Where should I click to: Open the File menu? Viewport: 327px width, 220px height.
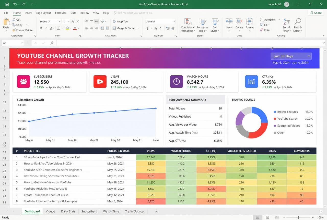pos(6,13)
